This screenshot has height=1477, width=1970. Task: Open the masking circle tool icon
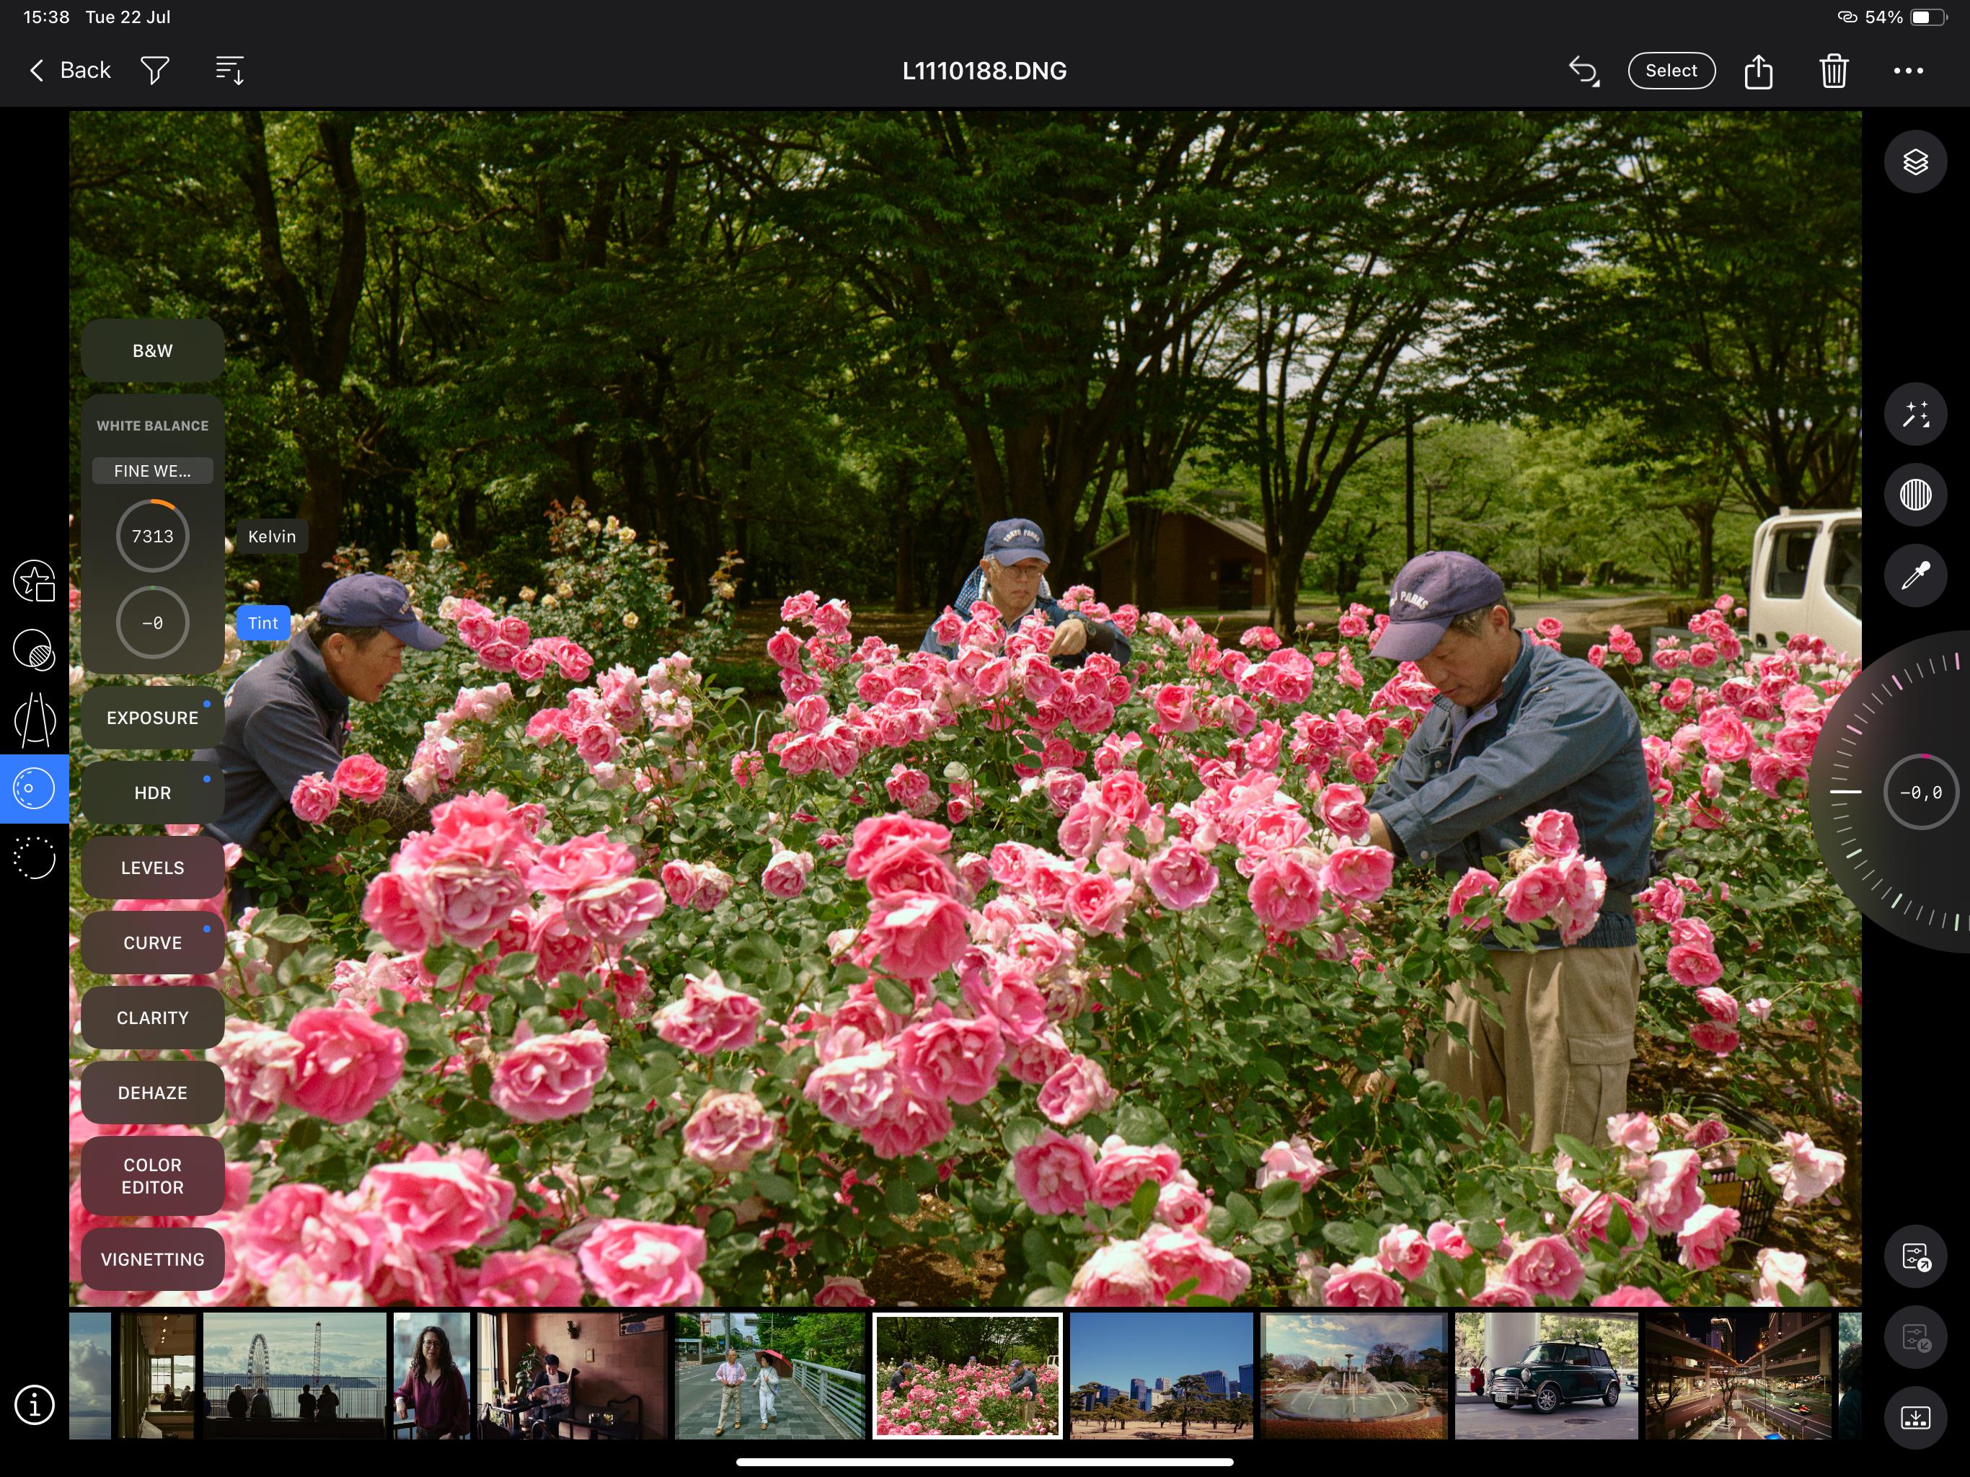point(34,651)
